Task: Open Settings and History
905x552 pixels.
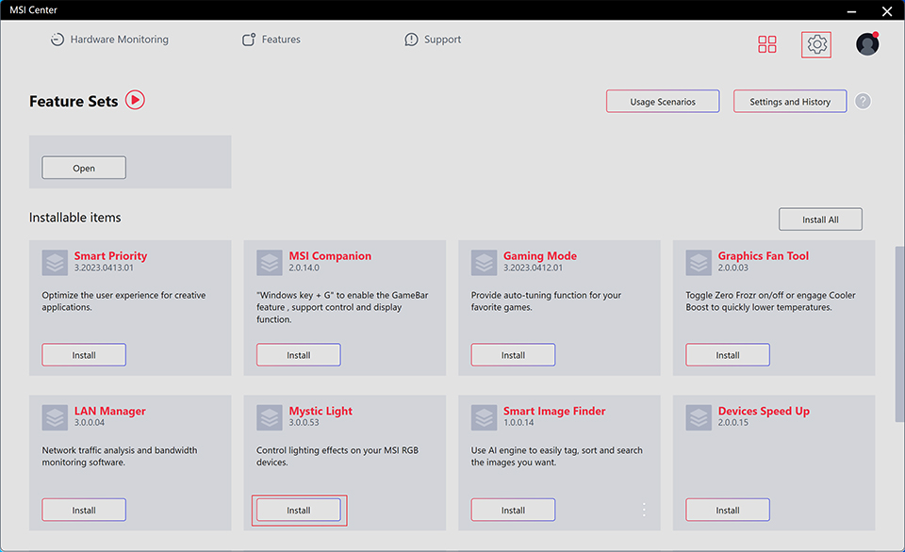Action: pos(790,102)
